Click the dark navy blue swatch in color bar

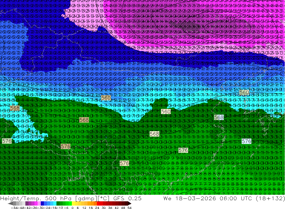point(42,204)
